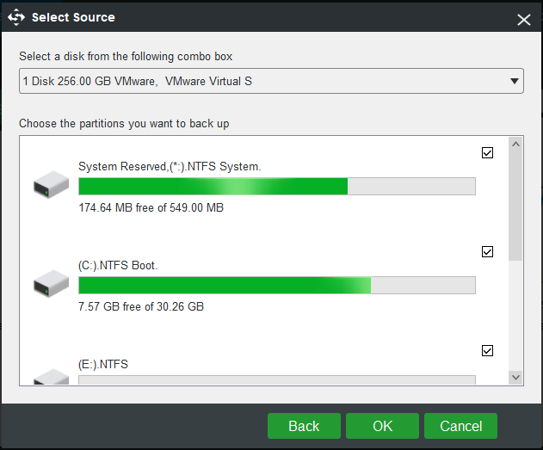543x450 pixels.
Task: Select the 'System Reserved,(*:).NTFS System.' label
Action: pyautogui.click(x=170, y=167)
